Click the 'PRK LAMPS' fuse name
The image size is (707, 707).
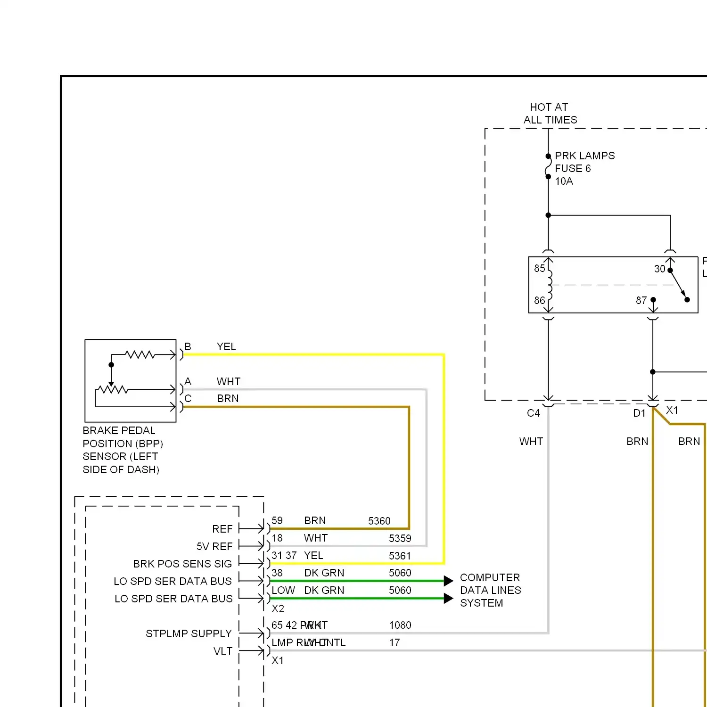tap(585, 156)
